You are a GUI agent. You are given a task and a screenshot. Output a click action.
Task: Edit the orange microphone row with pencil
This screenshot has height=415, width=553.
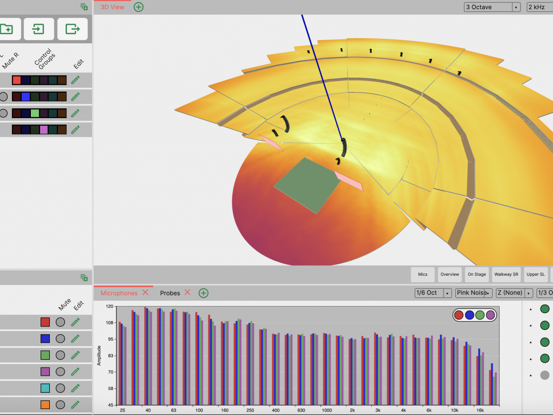point(75,405)
